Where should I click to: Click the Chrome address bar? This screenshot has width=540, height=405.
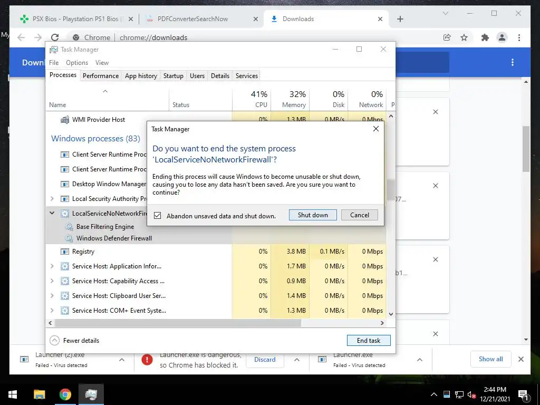click(x=255, y=37)
